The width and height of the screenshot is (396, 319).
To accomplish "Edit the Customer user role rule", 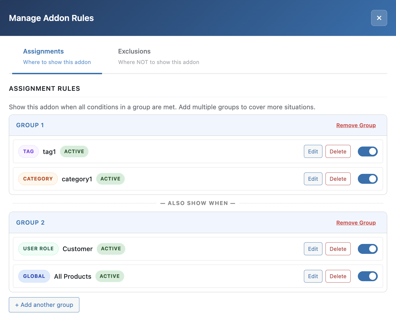I will pos(313,249).
